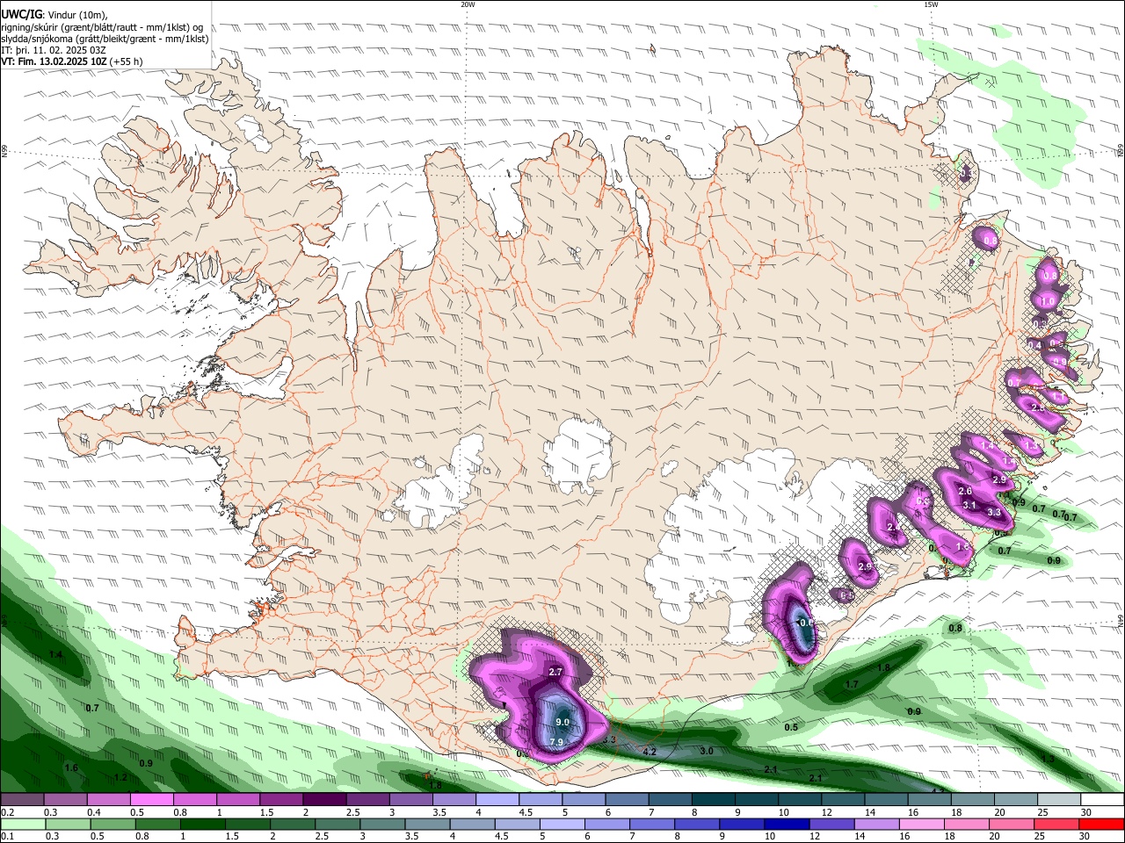The width and height of the screenshot is (1125, 843).
Task: Click the pale pink swatch between 16 and 18, bottom row
Action: (921, 825)
